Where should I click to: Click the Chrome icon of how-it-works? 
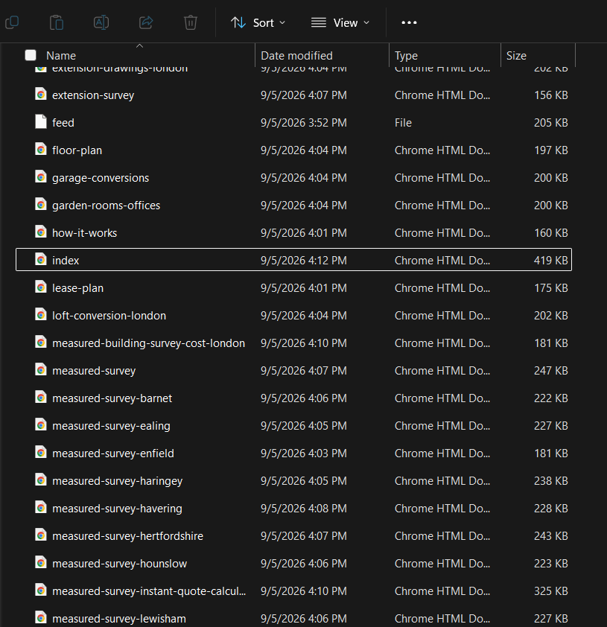[x=40, y=232]
